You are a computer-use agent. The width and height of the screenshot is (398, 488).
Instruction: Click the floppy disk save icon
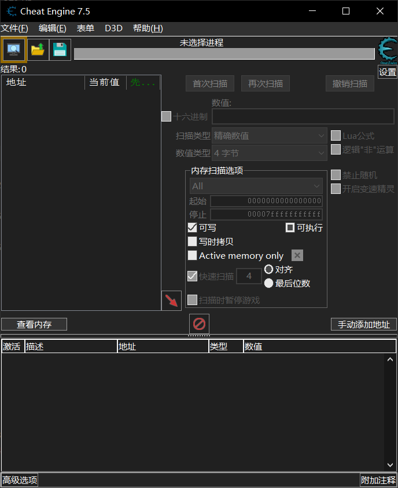coord(60,49)
